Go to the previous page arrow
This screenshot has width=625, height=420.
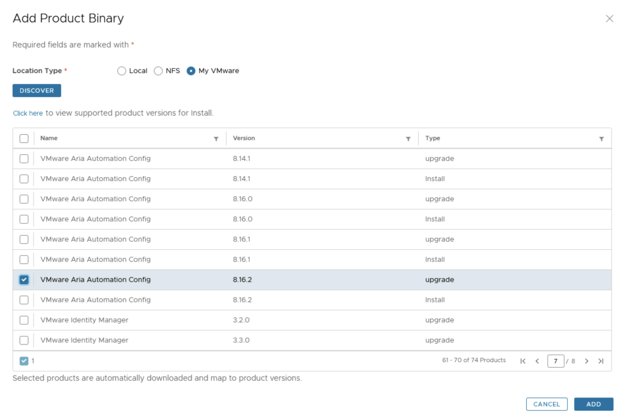pos(537,361)
